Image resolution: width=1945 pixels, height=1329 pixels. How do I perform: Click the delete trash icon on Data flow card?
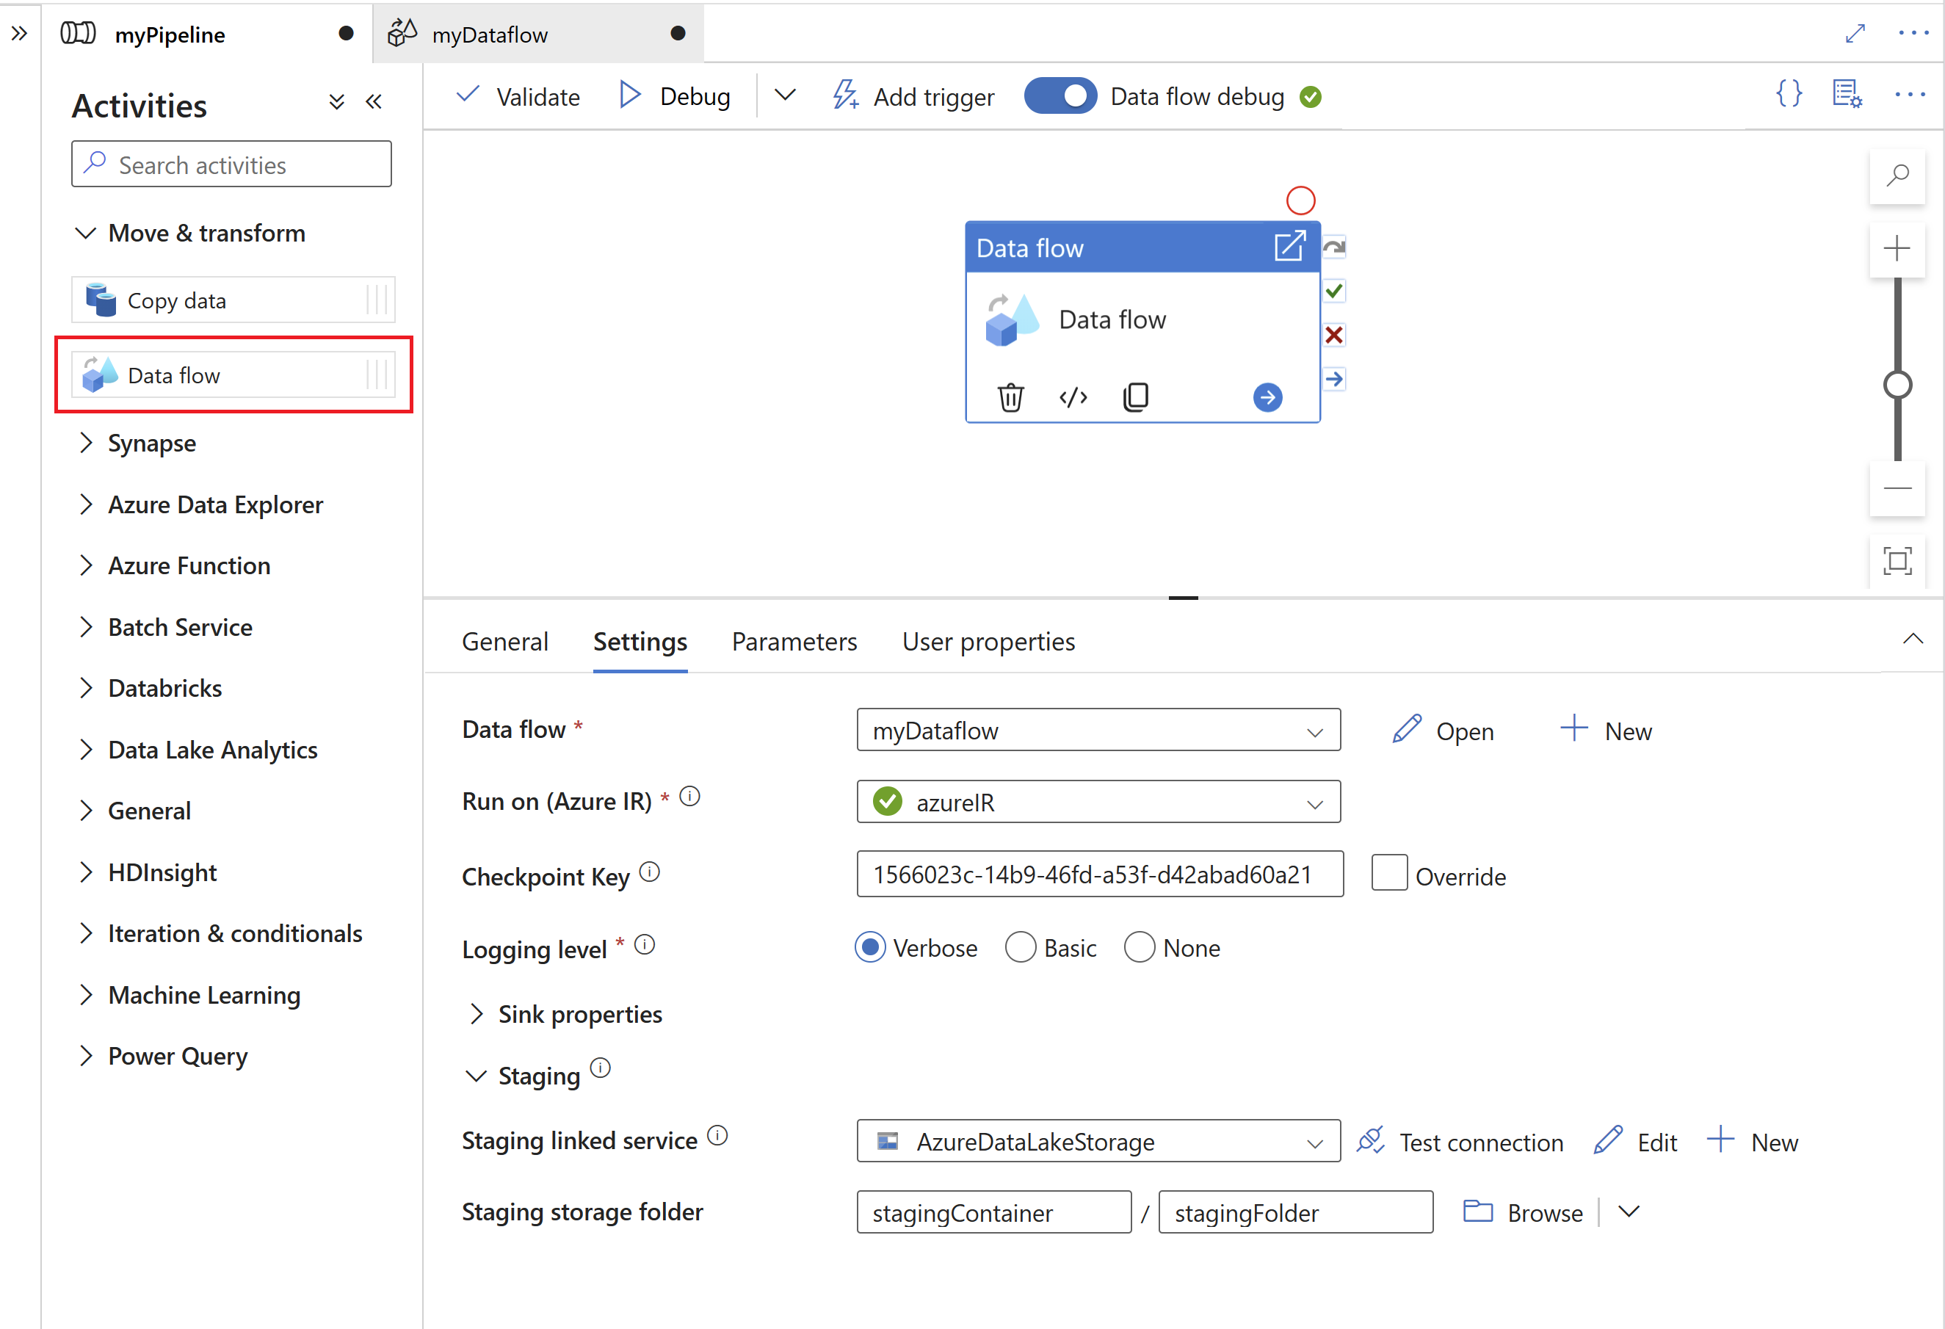point(1011,396)
